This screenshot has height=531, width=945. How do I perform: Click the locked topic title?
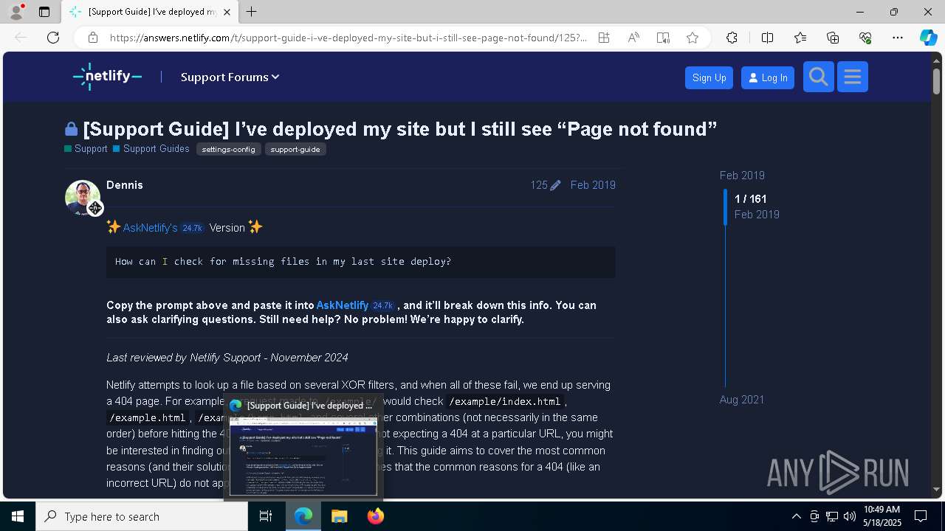[400, 129]
